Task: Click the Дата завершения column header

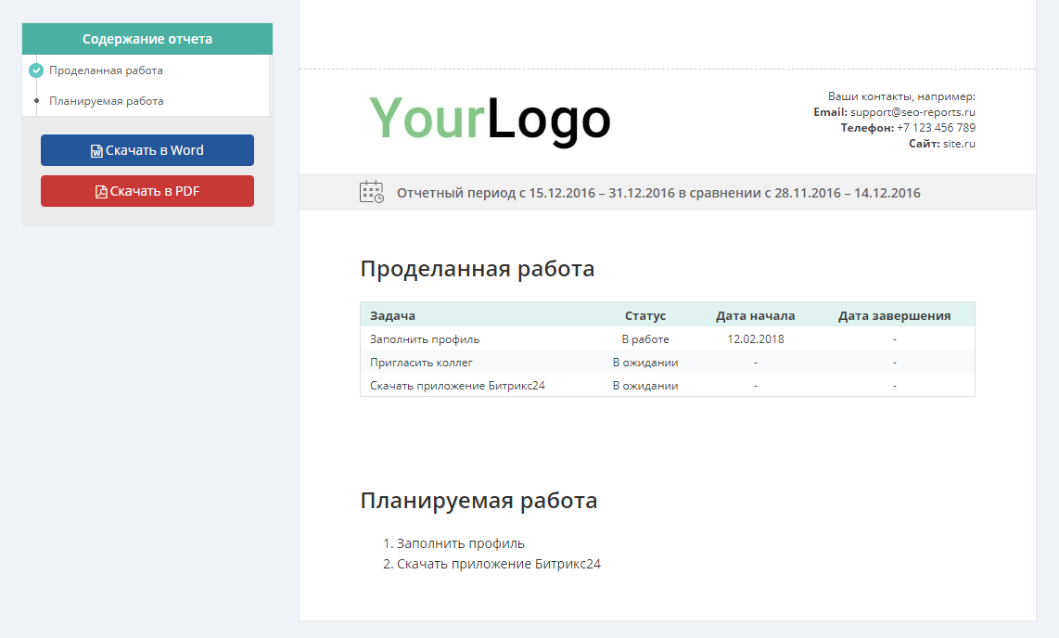Action: coord(894,315)
